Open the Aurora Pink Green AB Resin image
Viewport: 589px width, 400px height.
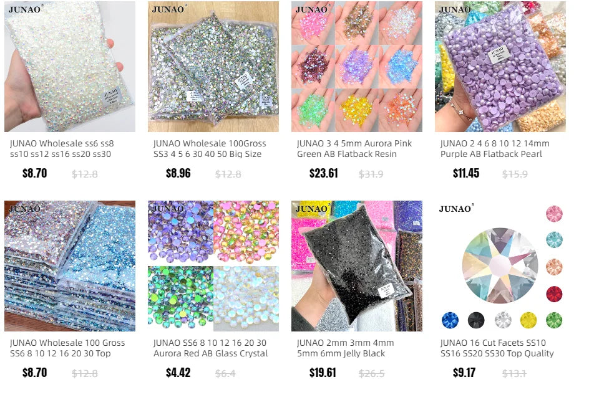(357, 67)
